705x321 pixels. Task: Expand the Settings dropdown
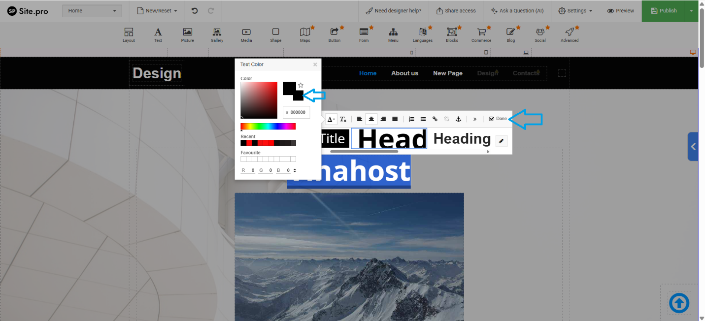(x=575, y=11)
